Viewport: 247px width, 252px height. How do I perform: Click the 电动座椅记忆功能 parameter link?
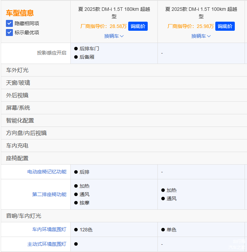click(x=47, y=172)
